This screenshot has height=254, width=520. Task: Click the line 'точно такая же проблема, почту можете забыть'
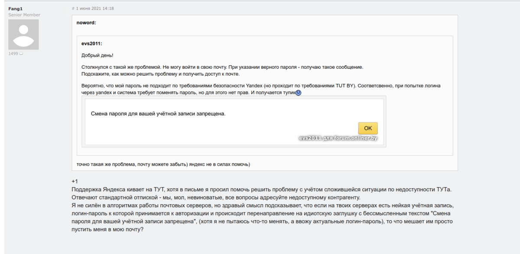tap(163, 164)
